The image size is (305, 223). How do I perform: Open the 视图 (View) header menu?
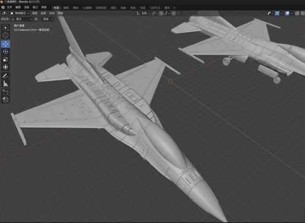click(35, 13)
